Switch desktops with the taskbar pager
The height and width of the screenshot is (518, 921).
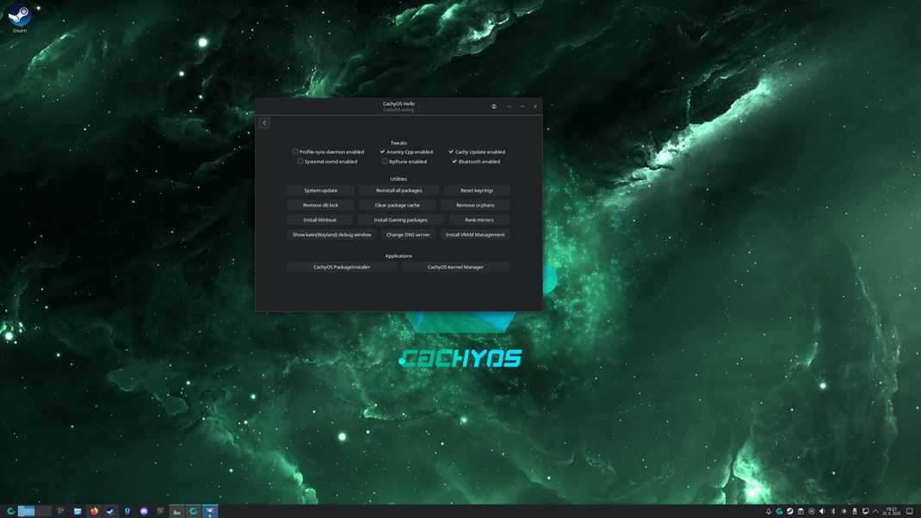pos(34,511)
